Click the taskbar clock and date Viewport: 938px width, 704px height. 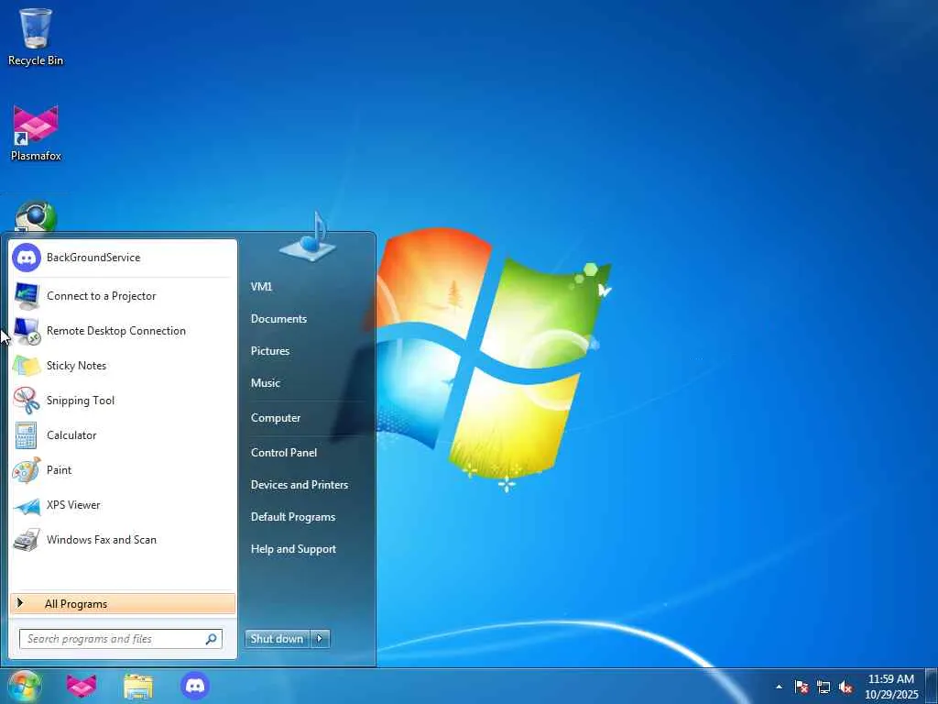click(x=891, y=687)
